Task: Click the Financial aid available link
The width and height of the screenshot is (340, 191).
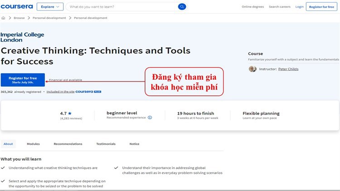Action: tap(65, 80)
